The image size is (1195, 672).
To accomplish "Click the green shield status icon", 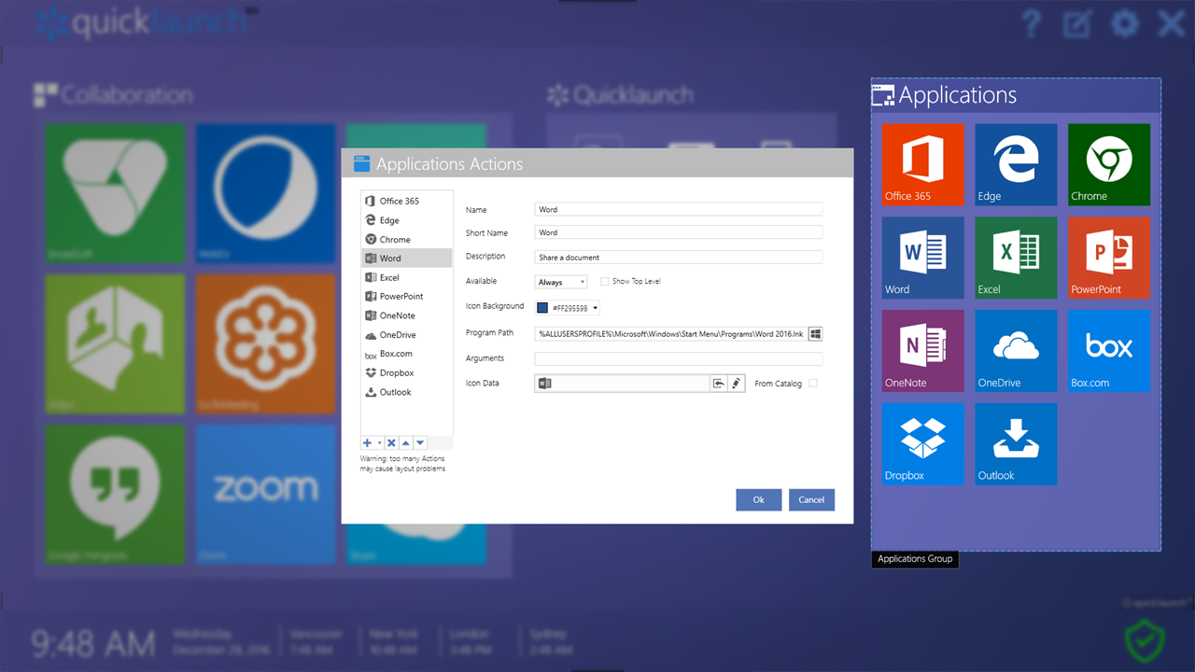I will (1144, 641).
